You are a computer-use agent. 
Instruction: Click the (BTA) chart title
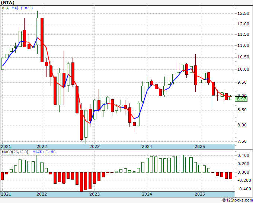point(7,3)
